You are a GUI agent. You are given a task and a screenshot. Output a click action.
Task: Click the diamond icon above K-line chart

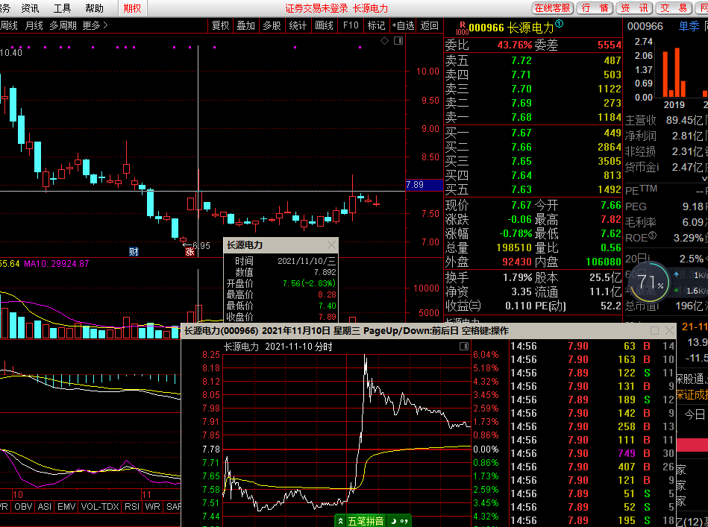coord(385,40)
